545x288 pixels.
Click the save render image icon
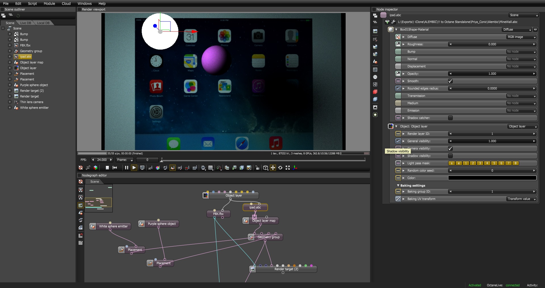(234, 168)
